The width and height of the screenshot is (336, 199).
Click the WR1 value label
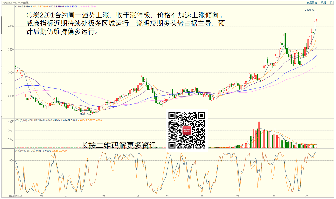[x=43, y=151]
